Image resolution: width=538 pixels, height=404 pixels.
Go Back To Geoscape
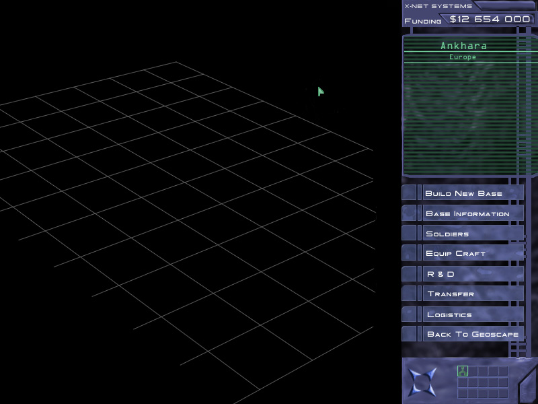pos(463,334)
